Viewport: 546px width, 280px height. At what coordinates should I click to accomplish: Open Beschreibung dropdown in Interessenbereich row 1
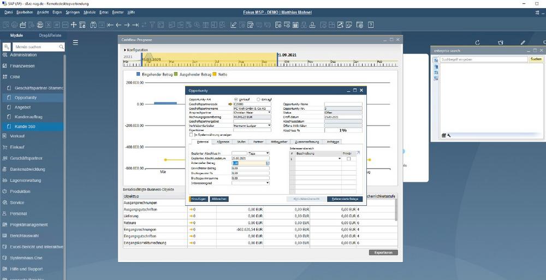coord(340,159)
